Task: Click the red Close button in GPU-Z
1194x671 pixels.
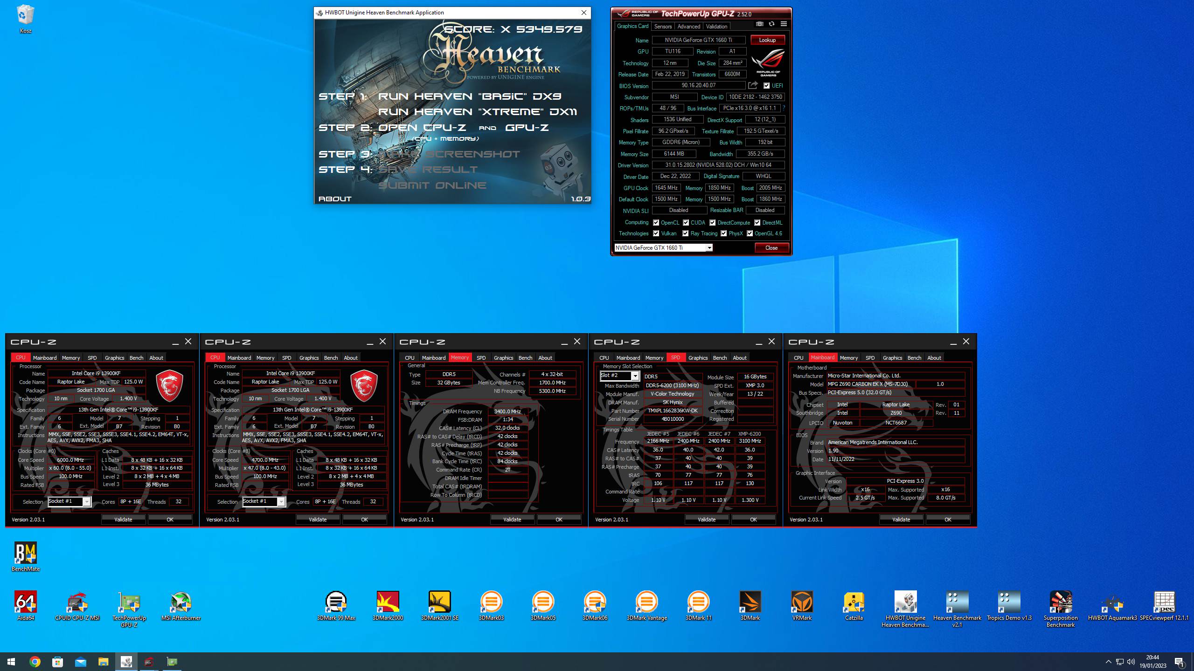Action: point(771,248)
